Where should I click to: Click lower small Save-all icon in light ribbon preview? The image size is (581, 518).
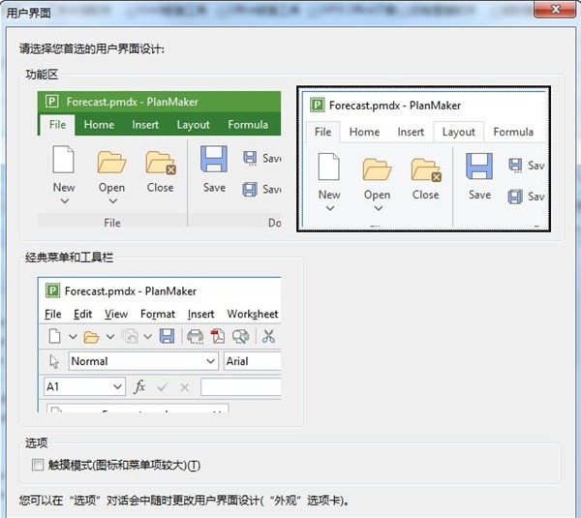pos(515,197)
